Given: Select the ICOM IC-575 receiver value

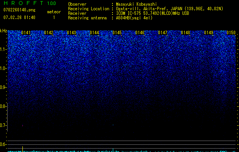Looking at the screenshot, I should [x=152, y=13].
